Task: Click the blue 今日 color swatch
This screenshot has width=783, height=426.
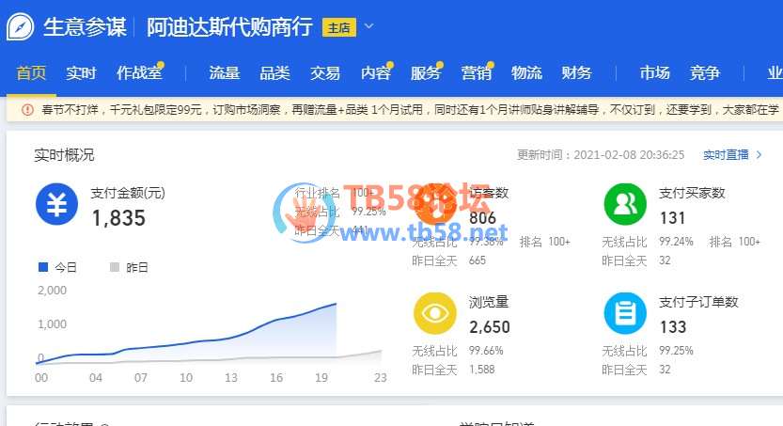Action: click(x=43, y=267)
